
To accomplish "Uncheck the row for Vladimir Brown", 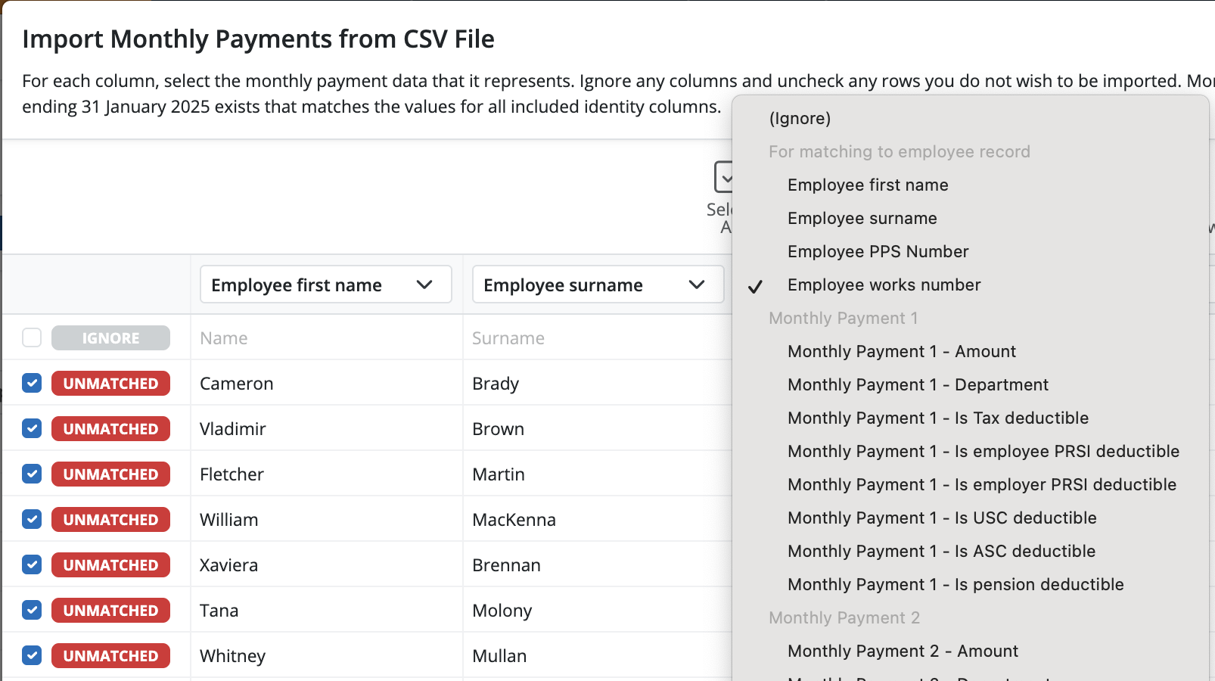I will [x=31, y=428].
